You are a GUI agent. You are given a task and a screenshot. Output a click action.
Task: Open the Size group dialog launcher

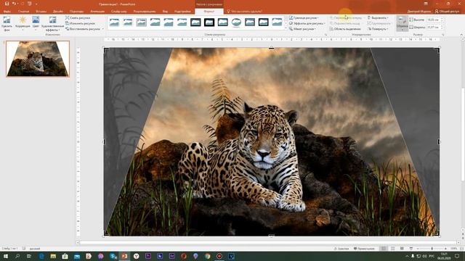tap(443, 35)
